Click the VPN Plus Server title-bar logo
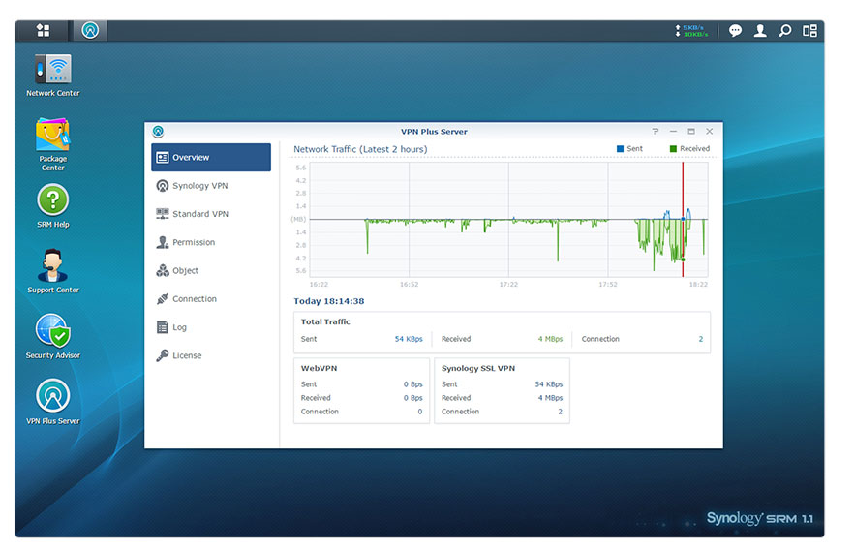 pos(158,131)
